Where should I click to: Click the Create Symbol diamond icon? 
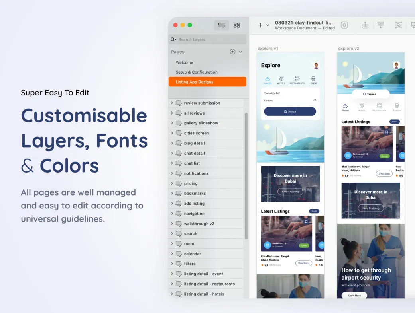(344, 25)
